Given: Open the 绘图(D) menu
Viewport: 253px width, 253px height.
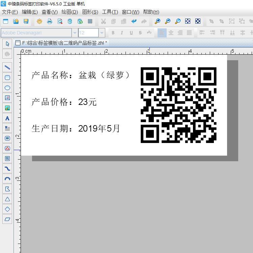Looking at the screenshot, I should (69, 12).
